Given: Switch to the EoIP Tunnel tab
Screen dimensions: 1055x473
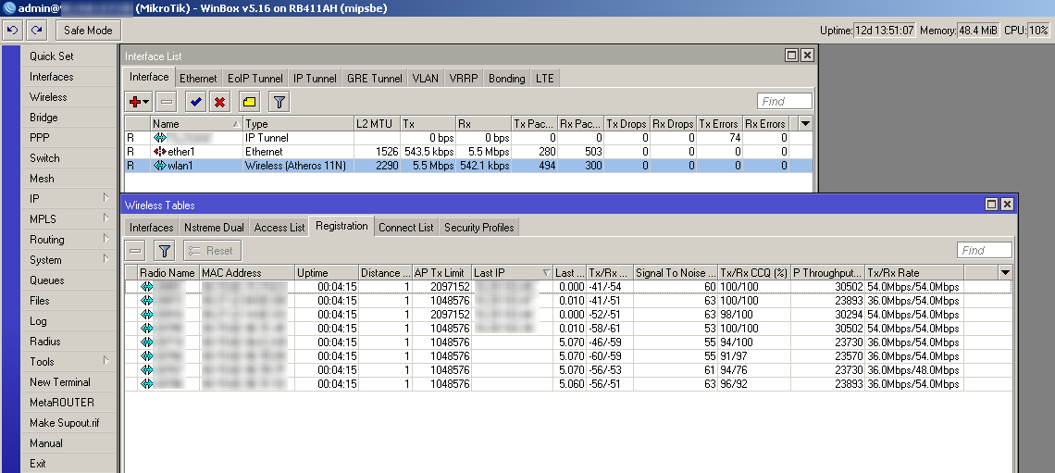Looking at the screenshot, I should pos(255,78).
